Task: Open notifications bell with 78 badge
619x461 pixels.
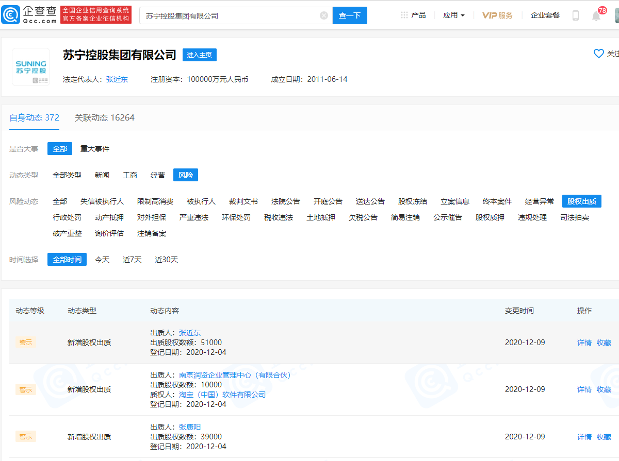Action: [597, 15]
